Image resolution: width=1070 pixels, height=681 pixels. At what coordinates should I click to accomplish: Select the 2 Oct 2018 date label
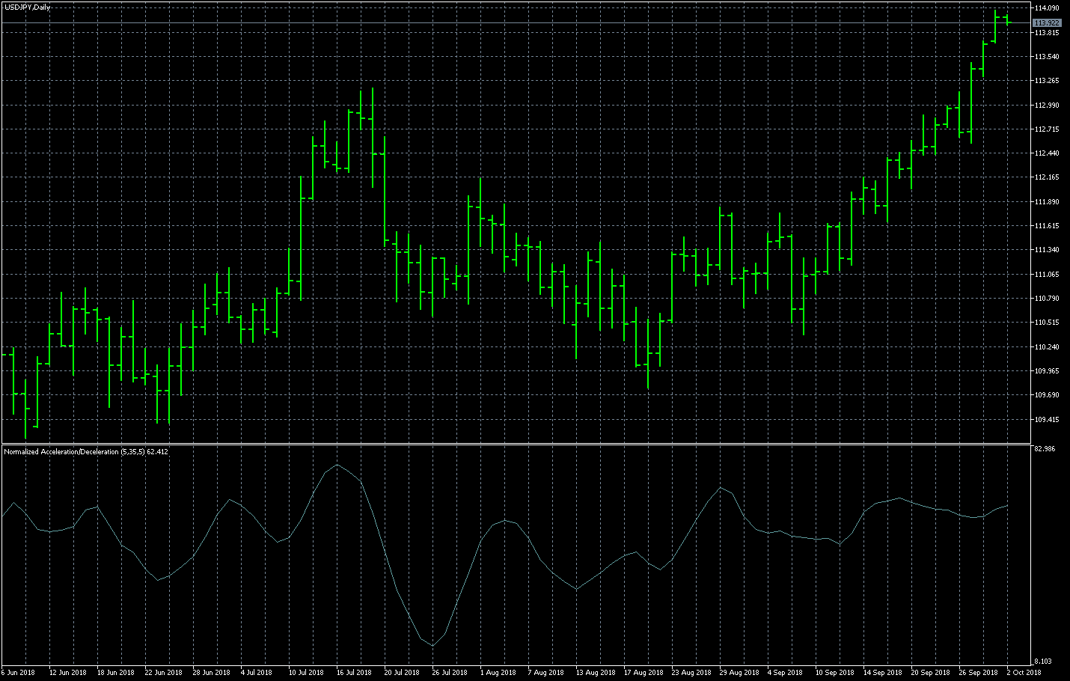coord(1024,672)
